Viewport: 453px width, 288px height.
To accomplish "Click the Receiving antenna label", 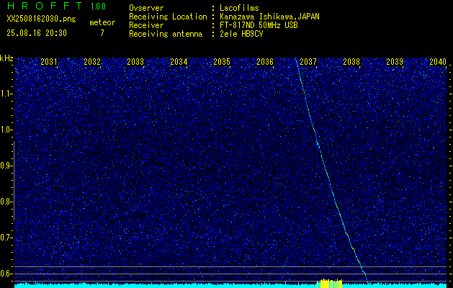I will [x=166, y=34].
